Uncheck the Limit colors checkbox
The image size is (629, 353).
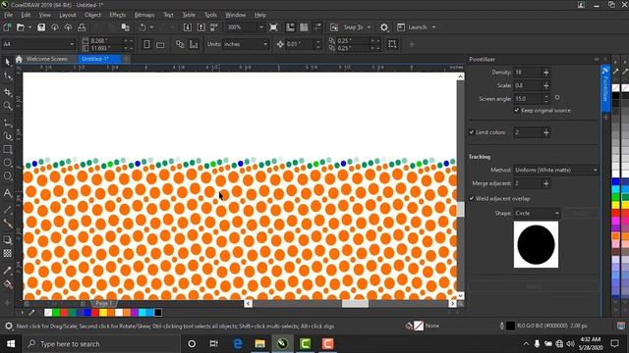(472, 132)
